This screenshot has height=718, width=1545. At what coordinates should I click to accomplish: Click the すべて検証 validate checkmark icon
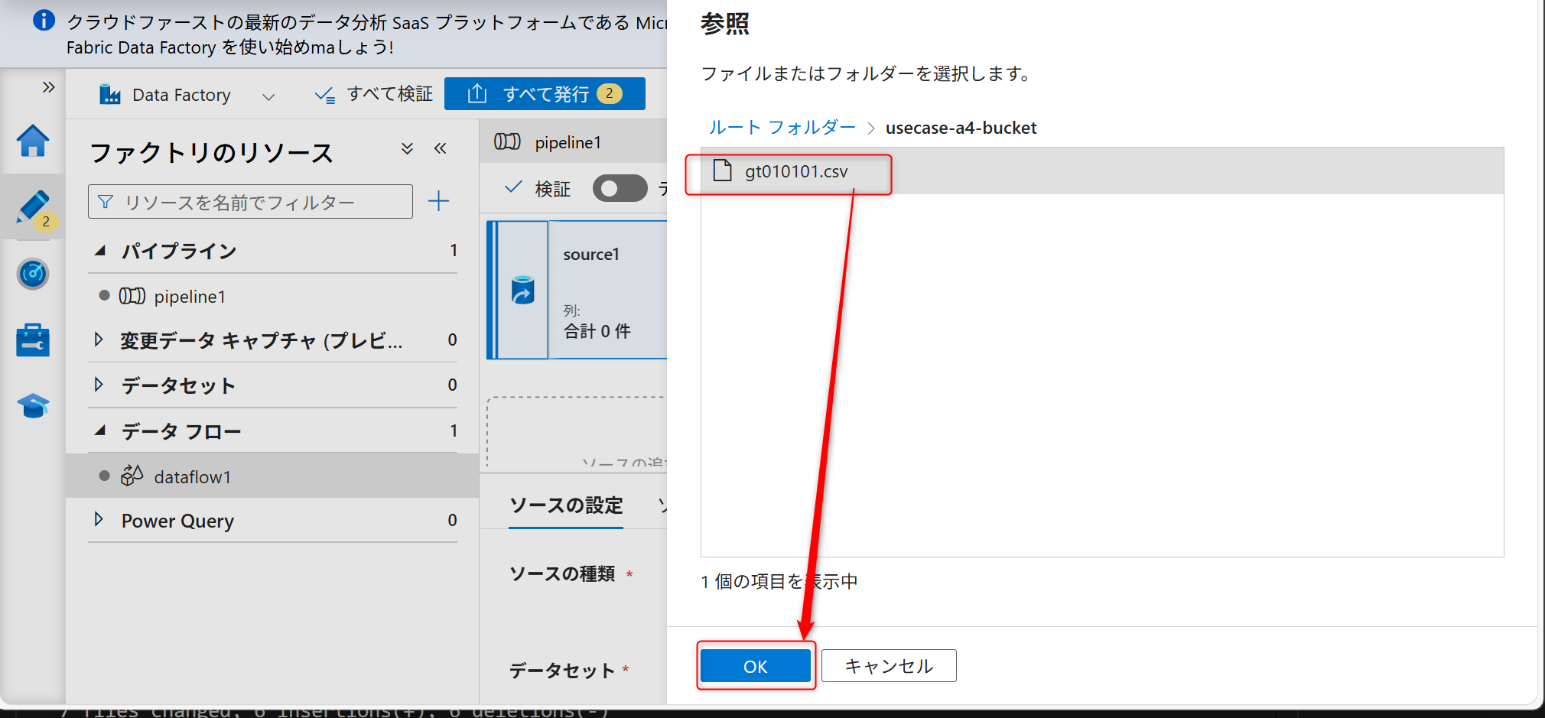point(324,93)
